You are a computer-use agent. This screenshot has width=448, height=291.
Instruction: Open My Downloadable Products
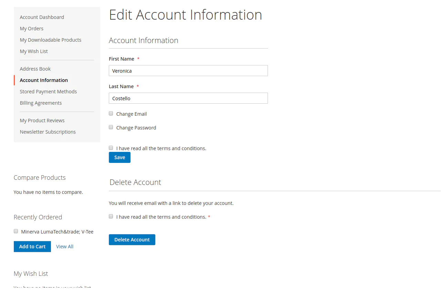coord(50,40)
